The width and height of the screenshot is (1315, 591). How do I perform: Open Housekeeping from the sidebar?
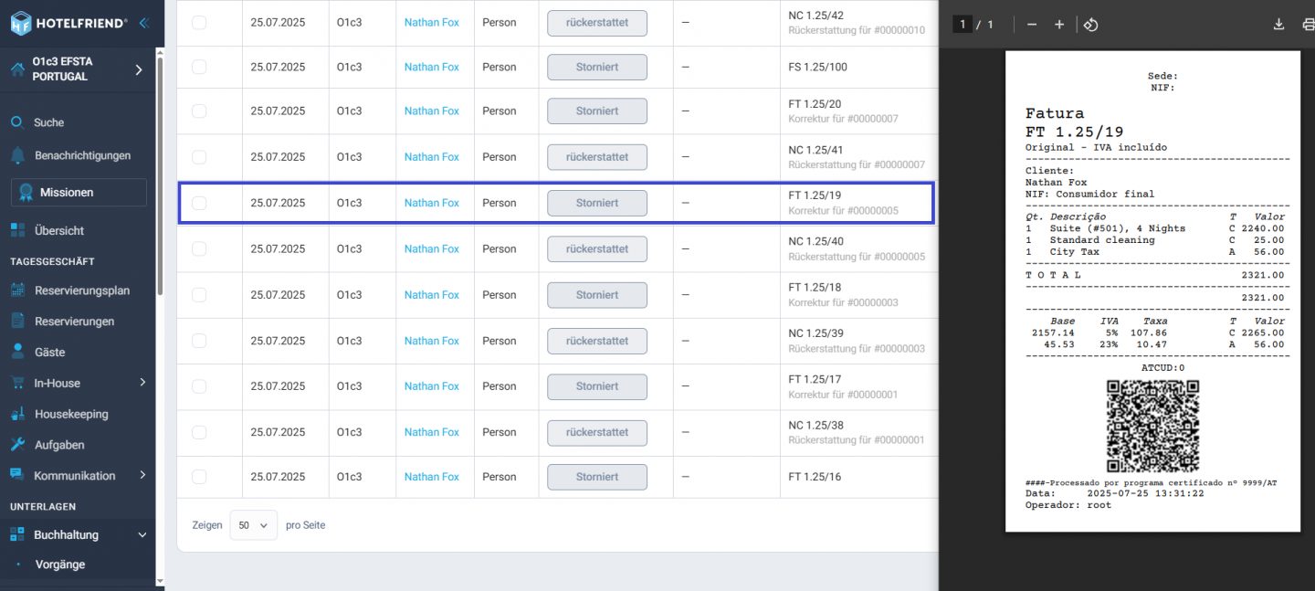tap(71, 414)
